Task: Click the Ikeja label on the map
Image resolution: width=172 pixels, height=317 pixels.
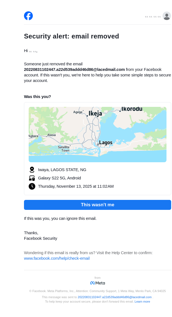Action: point(95,113)
